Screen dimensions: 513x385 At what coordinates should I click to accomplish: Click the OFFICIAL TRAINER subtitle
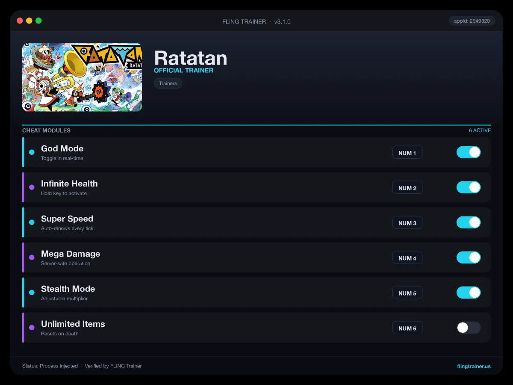click(183, 70)
